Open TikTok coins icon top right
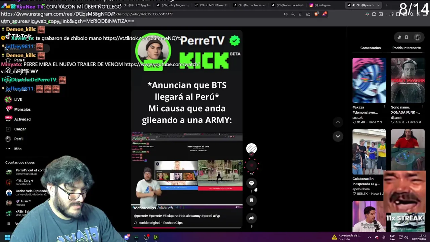The width and height of the screenshot is (430, 242). (399, 37)
